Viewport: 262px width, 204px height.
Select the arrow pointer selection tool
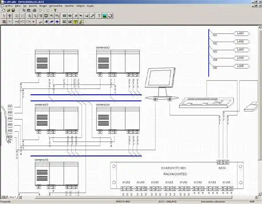click(4, 16)
